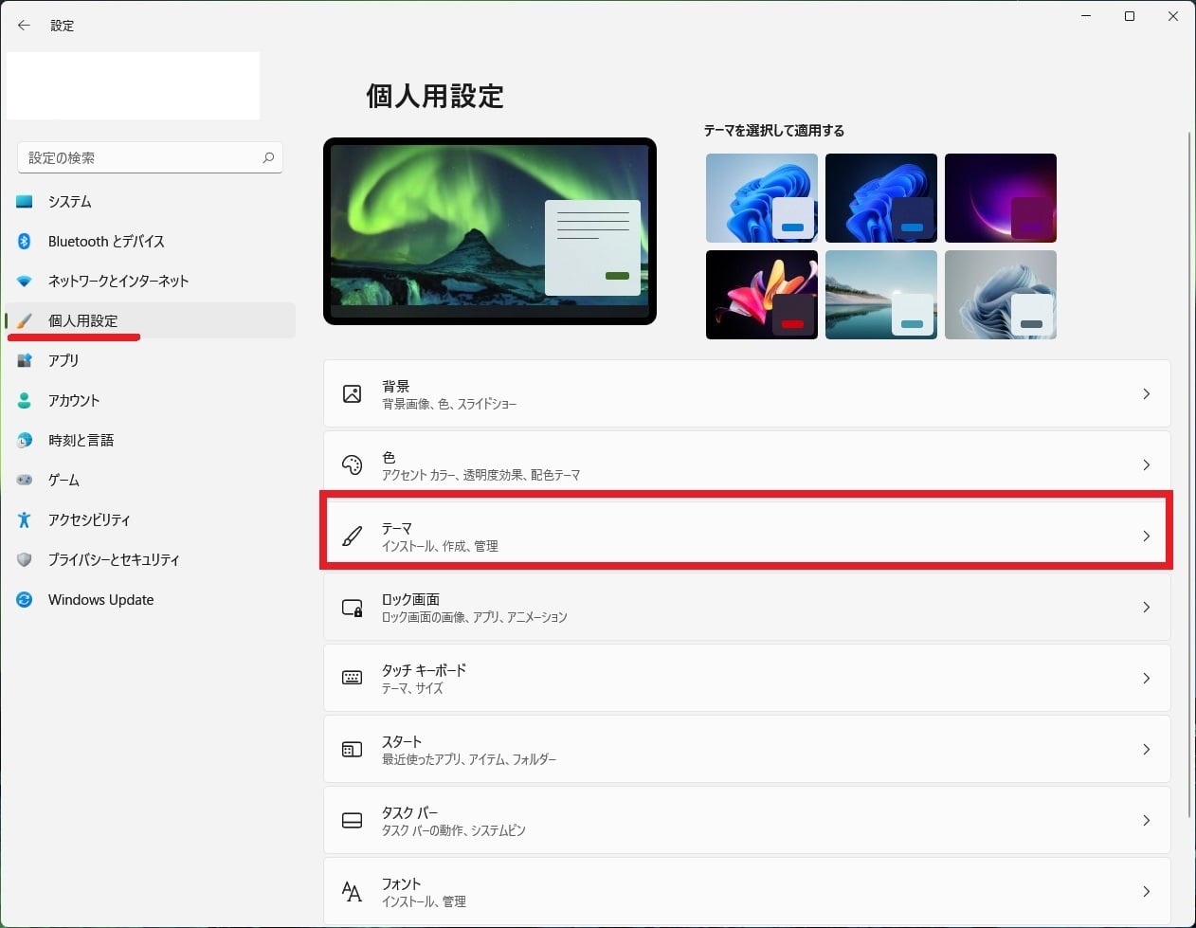Click the テーマ brush icon

pyautogui.click(x=352, y=537)
